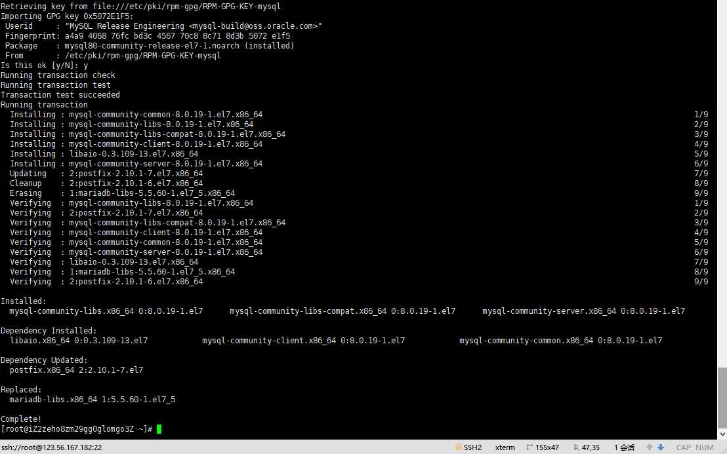This screenshot has height=454, width=727.
Task: Click the 'Dependency Installed:' heading
Action: pyautogui.click(x=49, y=330)
